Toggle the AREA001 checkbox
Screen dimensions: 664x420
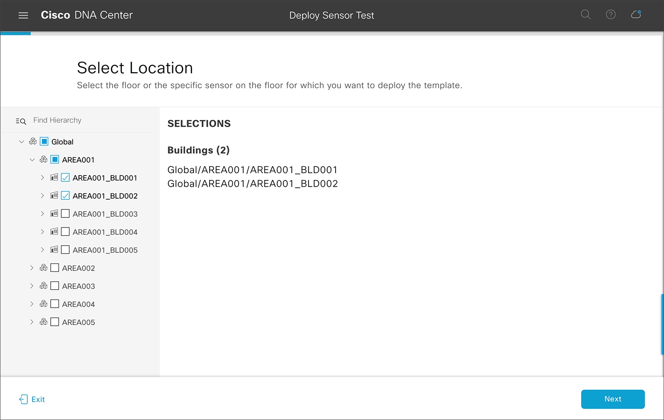pyautogui.click(x=55, y=159)
